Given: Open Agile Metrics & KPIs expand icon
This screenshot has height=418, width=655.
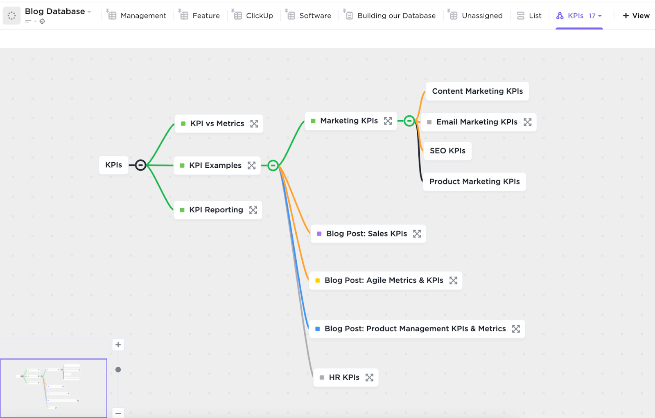Looking at the screenshot, I should 453,280.
